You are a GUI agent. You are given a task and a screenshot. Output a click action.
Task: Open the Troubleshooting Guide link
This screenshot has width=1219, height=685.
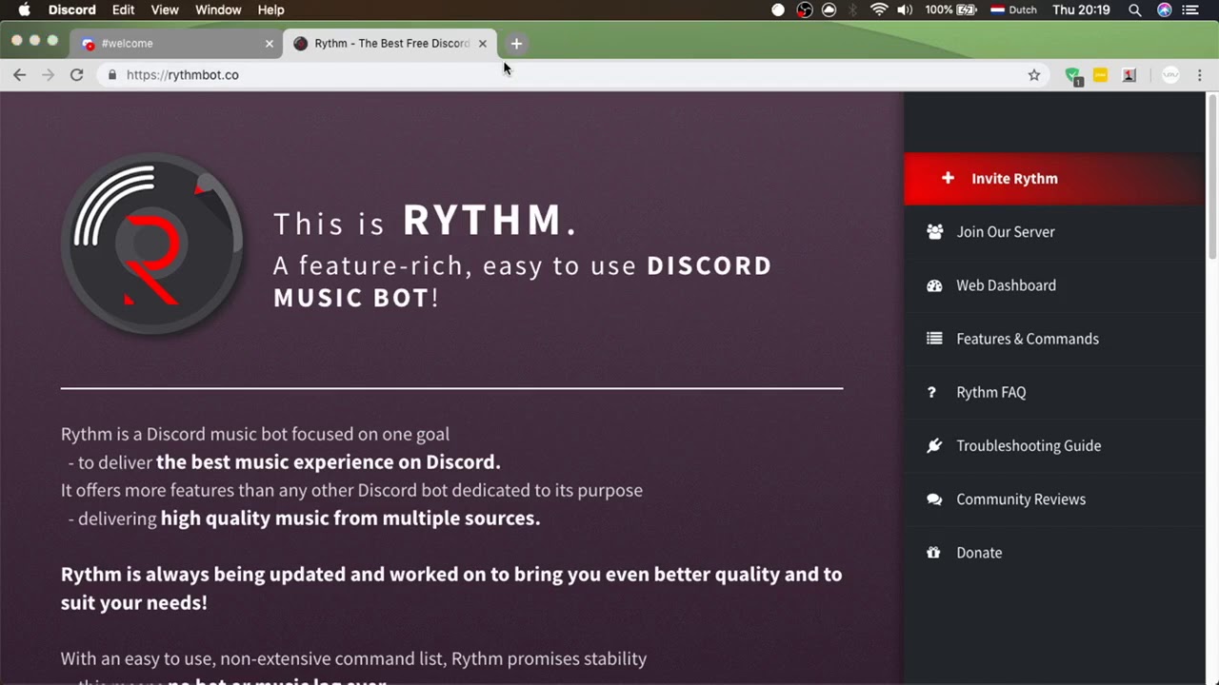1054,445
